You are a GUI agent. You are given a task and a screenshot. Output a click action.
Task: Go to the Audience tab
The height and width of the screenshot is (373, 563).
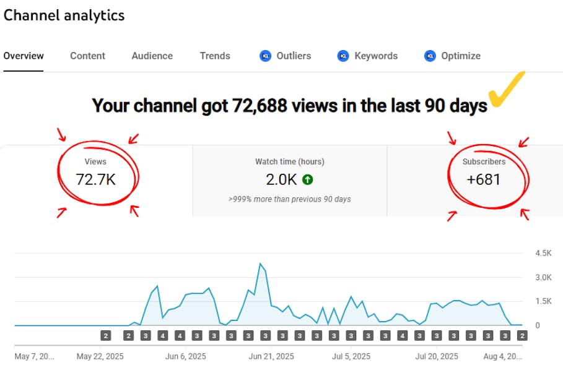[x=152, y=56]
